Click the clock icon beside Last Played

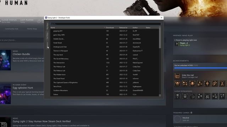(x=39, y=21)
